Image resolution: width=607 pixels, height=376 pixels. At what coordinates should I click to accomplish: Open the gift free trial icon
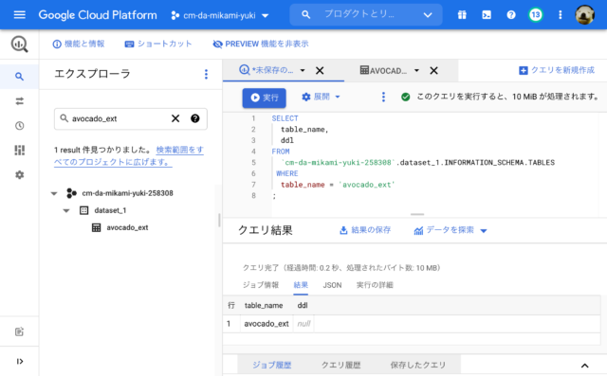coord(462,15)
